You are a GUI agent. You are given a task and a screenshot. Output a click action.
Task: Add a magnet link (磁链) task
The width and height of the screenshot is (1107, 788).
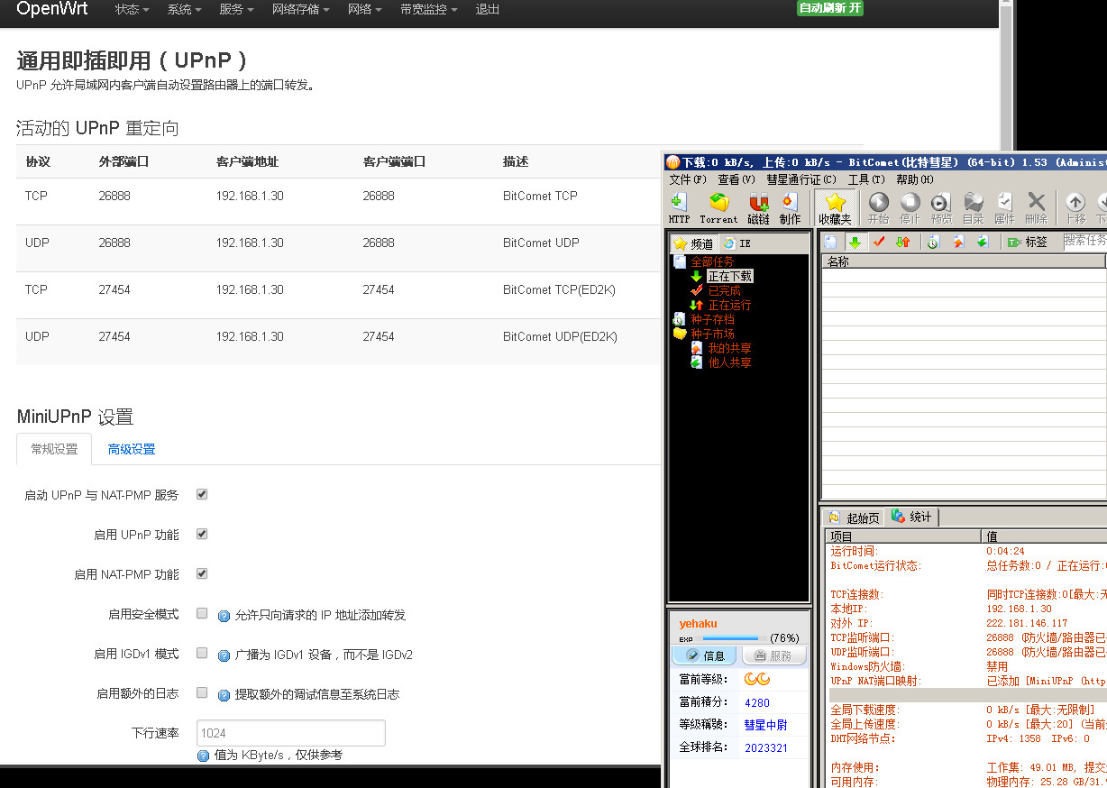pos(759,208)
